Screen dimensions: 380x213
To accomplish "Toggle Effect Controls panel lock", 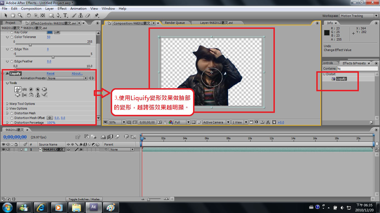I will coord(27,23).
